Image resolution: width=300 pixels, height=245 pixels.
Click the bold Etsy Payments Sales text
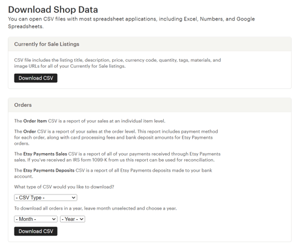tap(45, 154)
